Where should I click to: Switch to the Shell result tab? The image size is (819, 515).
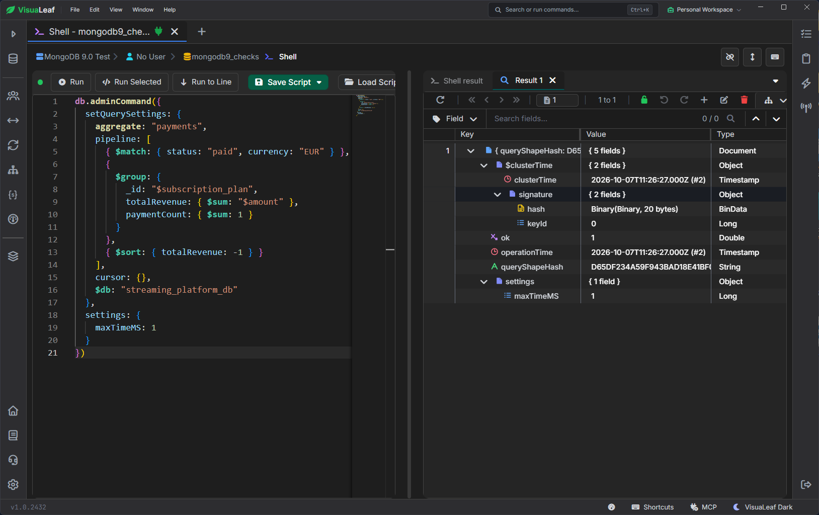(x=457, y=81)
